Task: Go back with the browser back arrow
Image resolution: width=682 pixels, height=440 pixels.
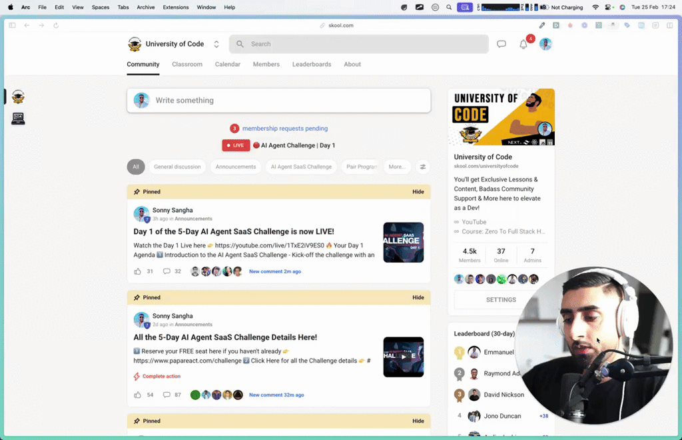Action: (x=27, y=25)
